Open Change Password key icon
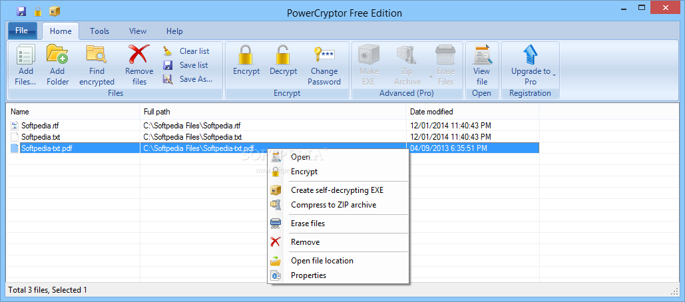The width and height of the screenshot is (685, 302). 324,55
